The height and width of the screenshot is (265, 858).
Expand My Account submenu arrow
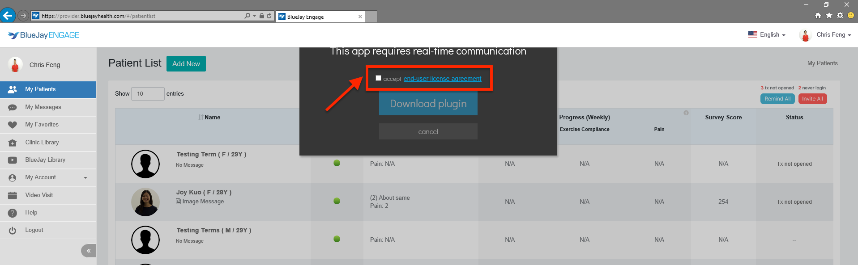(85, 178)
